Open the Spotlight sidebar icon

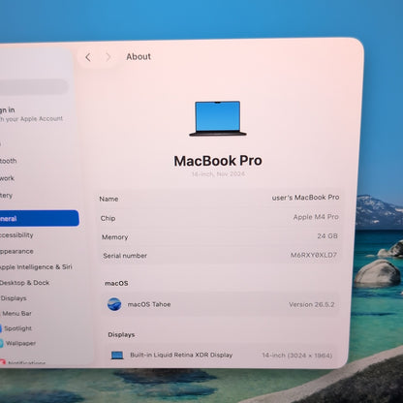1,328
